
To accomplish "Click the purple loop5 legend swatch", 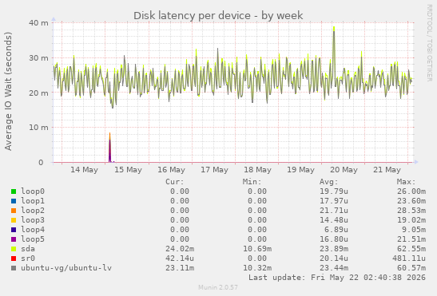I will click(x=14, y=239).
